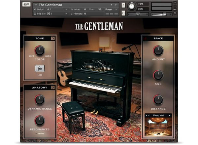198x145 pixels.
Task: Expand the instrument name dropdown arrow
Action: (36, 5)
